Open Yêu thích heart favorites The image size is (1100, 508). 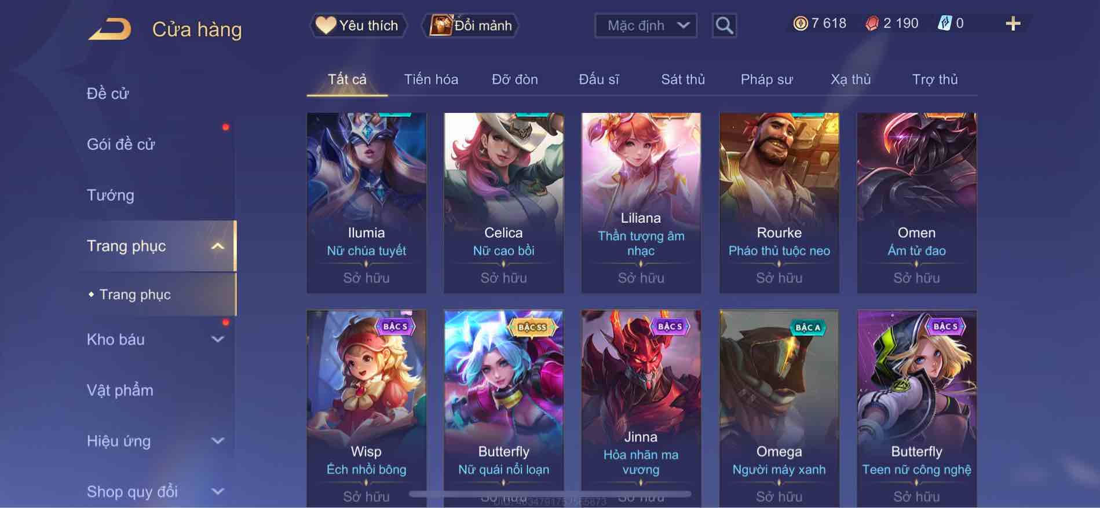coord(359,25)
